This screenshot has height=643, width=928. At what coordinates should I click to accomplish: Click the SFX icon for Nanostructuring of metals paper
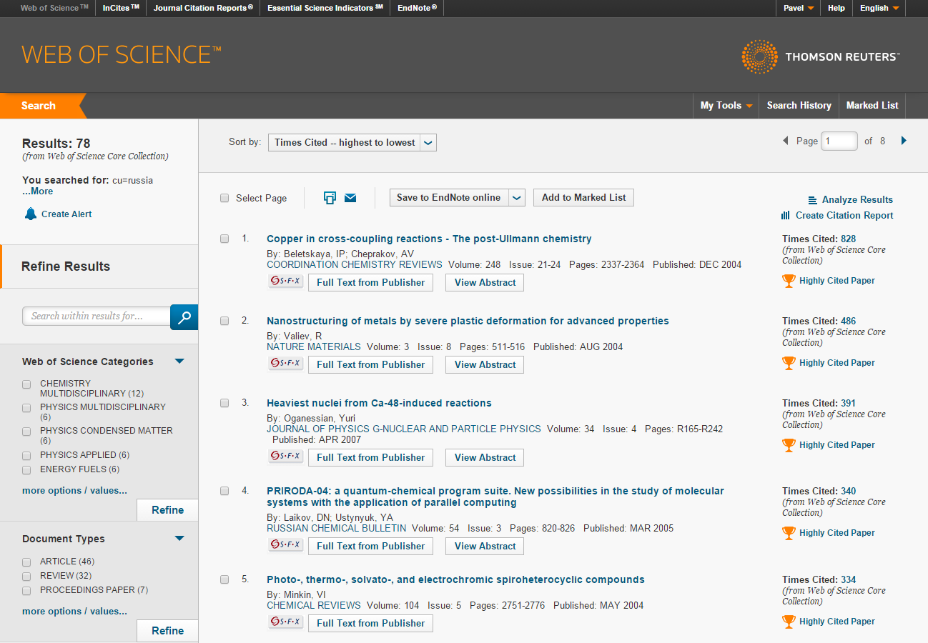pos(286,364)
